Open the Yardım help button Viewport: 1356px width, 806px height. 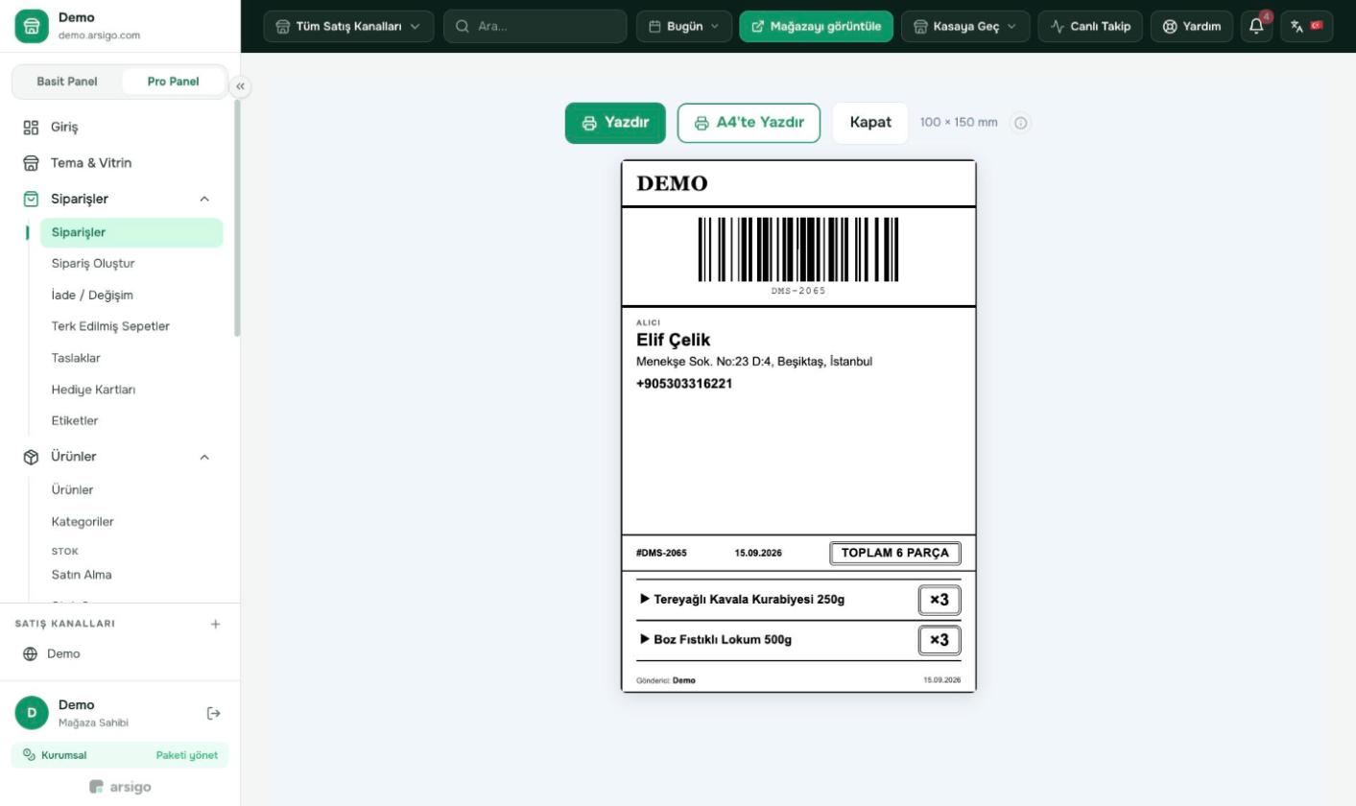coord(1192,26)
